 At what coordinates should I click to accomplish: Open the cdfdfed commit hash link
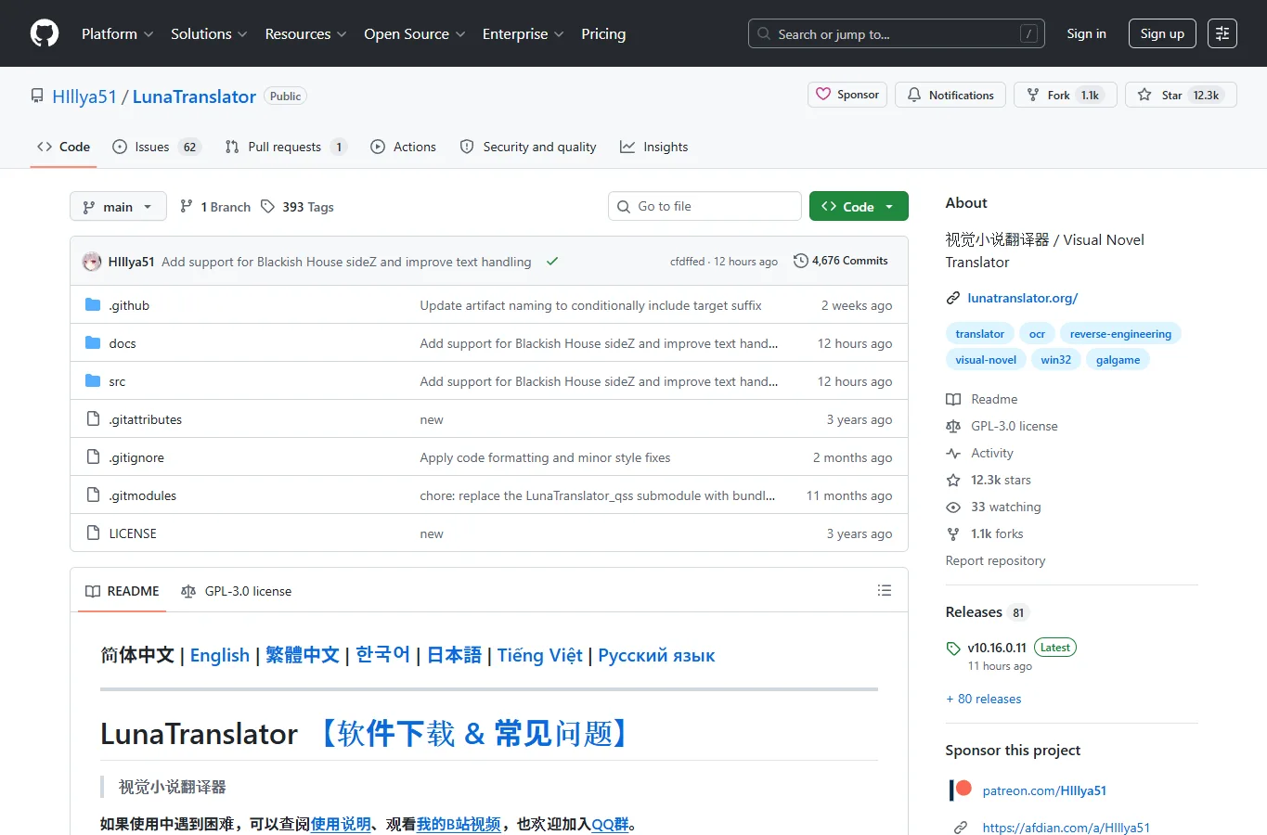pos(687,262)
